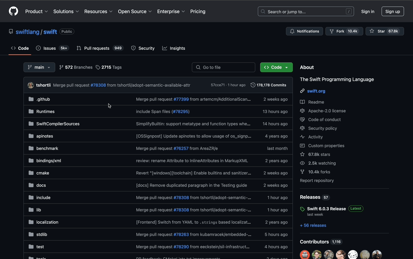Click the folder icon beside stdlib

coord(31,234)
